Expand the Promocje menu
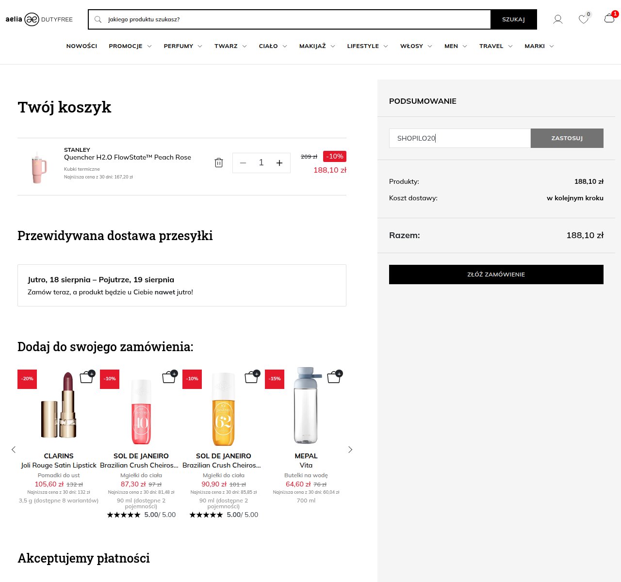 130,46
